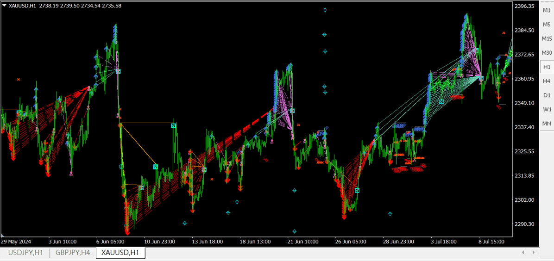Click the 18 Jun 13:00 time label
The image size is (554, 261).
click(x=255, y=242)
